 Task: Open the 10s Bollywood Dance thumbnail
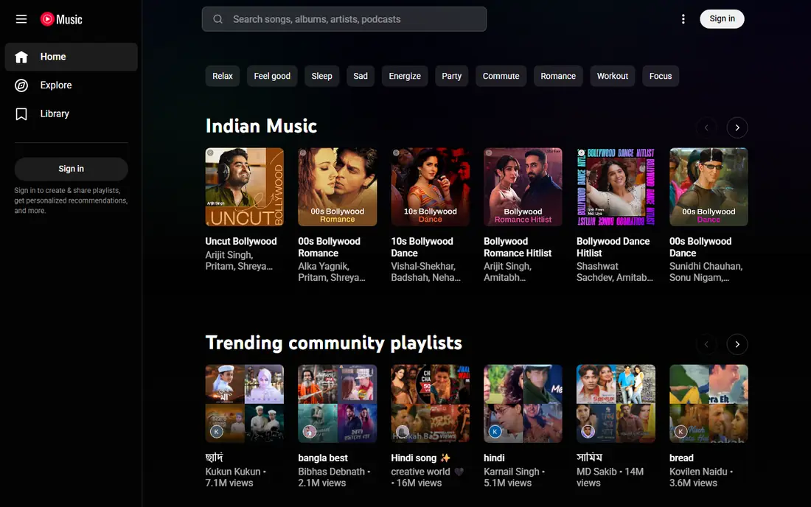tap(431, 187)
